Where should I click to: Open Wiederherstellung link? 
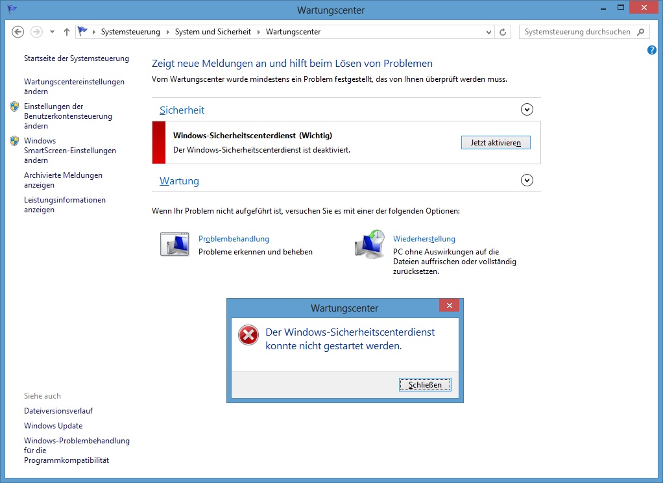(x=424, y=239)
